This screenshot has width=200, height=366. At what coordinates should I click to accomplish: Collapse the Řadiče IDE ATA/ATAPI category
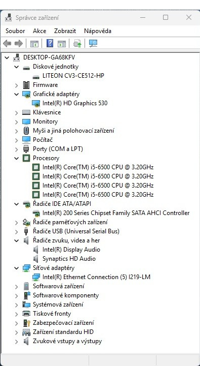17,204
